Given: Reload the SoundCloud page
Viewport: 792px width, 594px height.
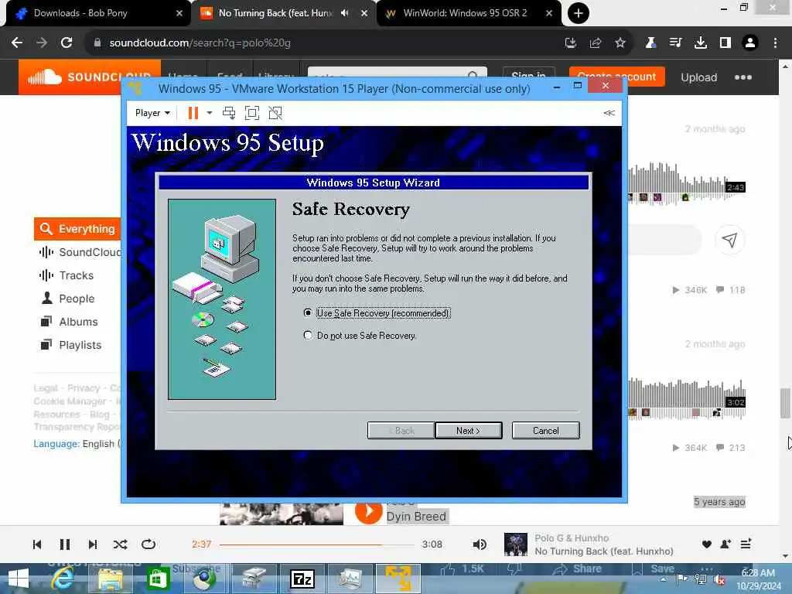Looking at the screenshot, I should [67, 43].
